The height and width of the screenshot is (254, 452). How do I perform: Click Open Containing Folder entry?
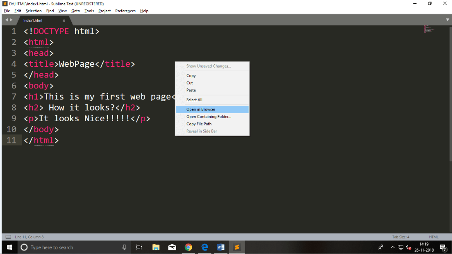pyautogui.click(x=212, y=116)
